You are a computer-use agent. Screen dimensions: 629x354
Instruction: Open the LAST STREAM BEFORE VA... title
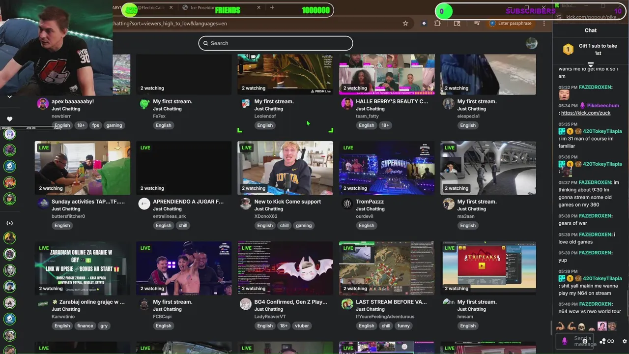[x=391, y=302]
